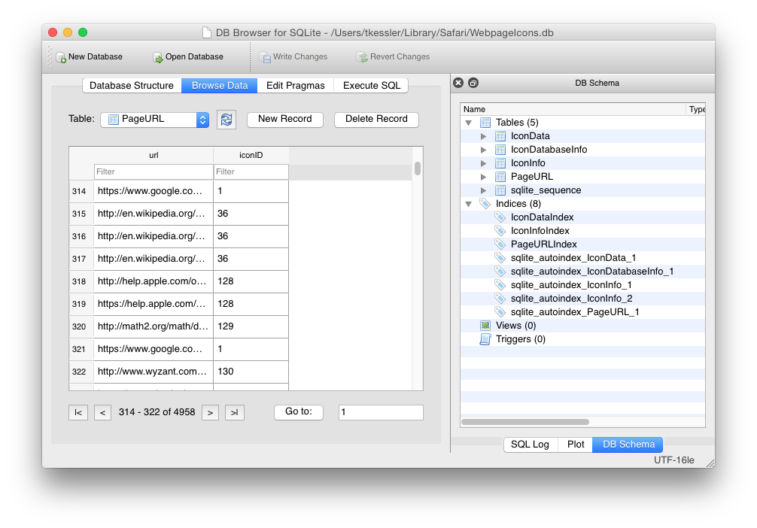Viewport: 757px width, 528px height.
Task: Click the Name column header in DB Schema
Action: 573,110
